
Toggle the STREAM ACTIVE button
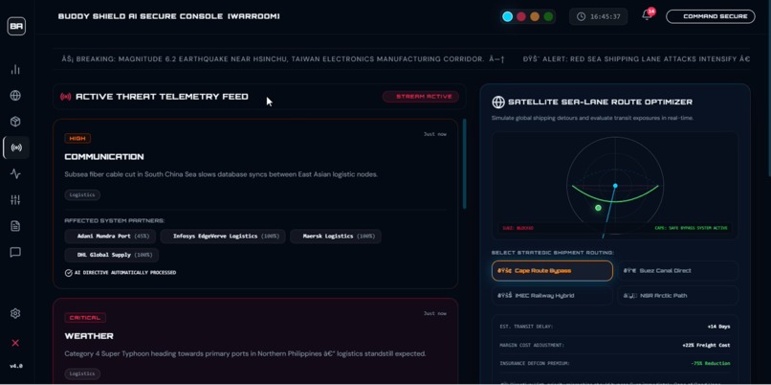[420, 97]
